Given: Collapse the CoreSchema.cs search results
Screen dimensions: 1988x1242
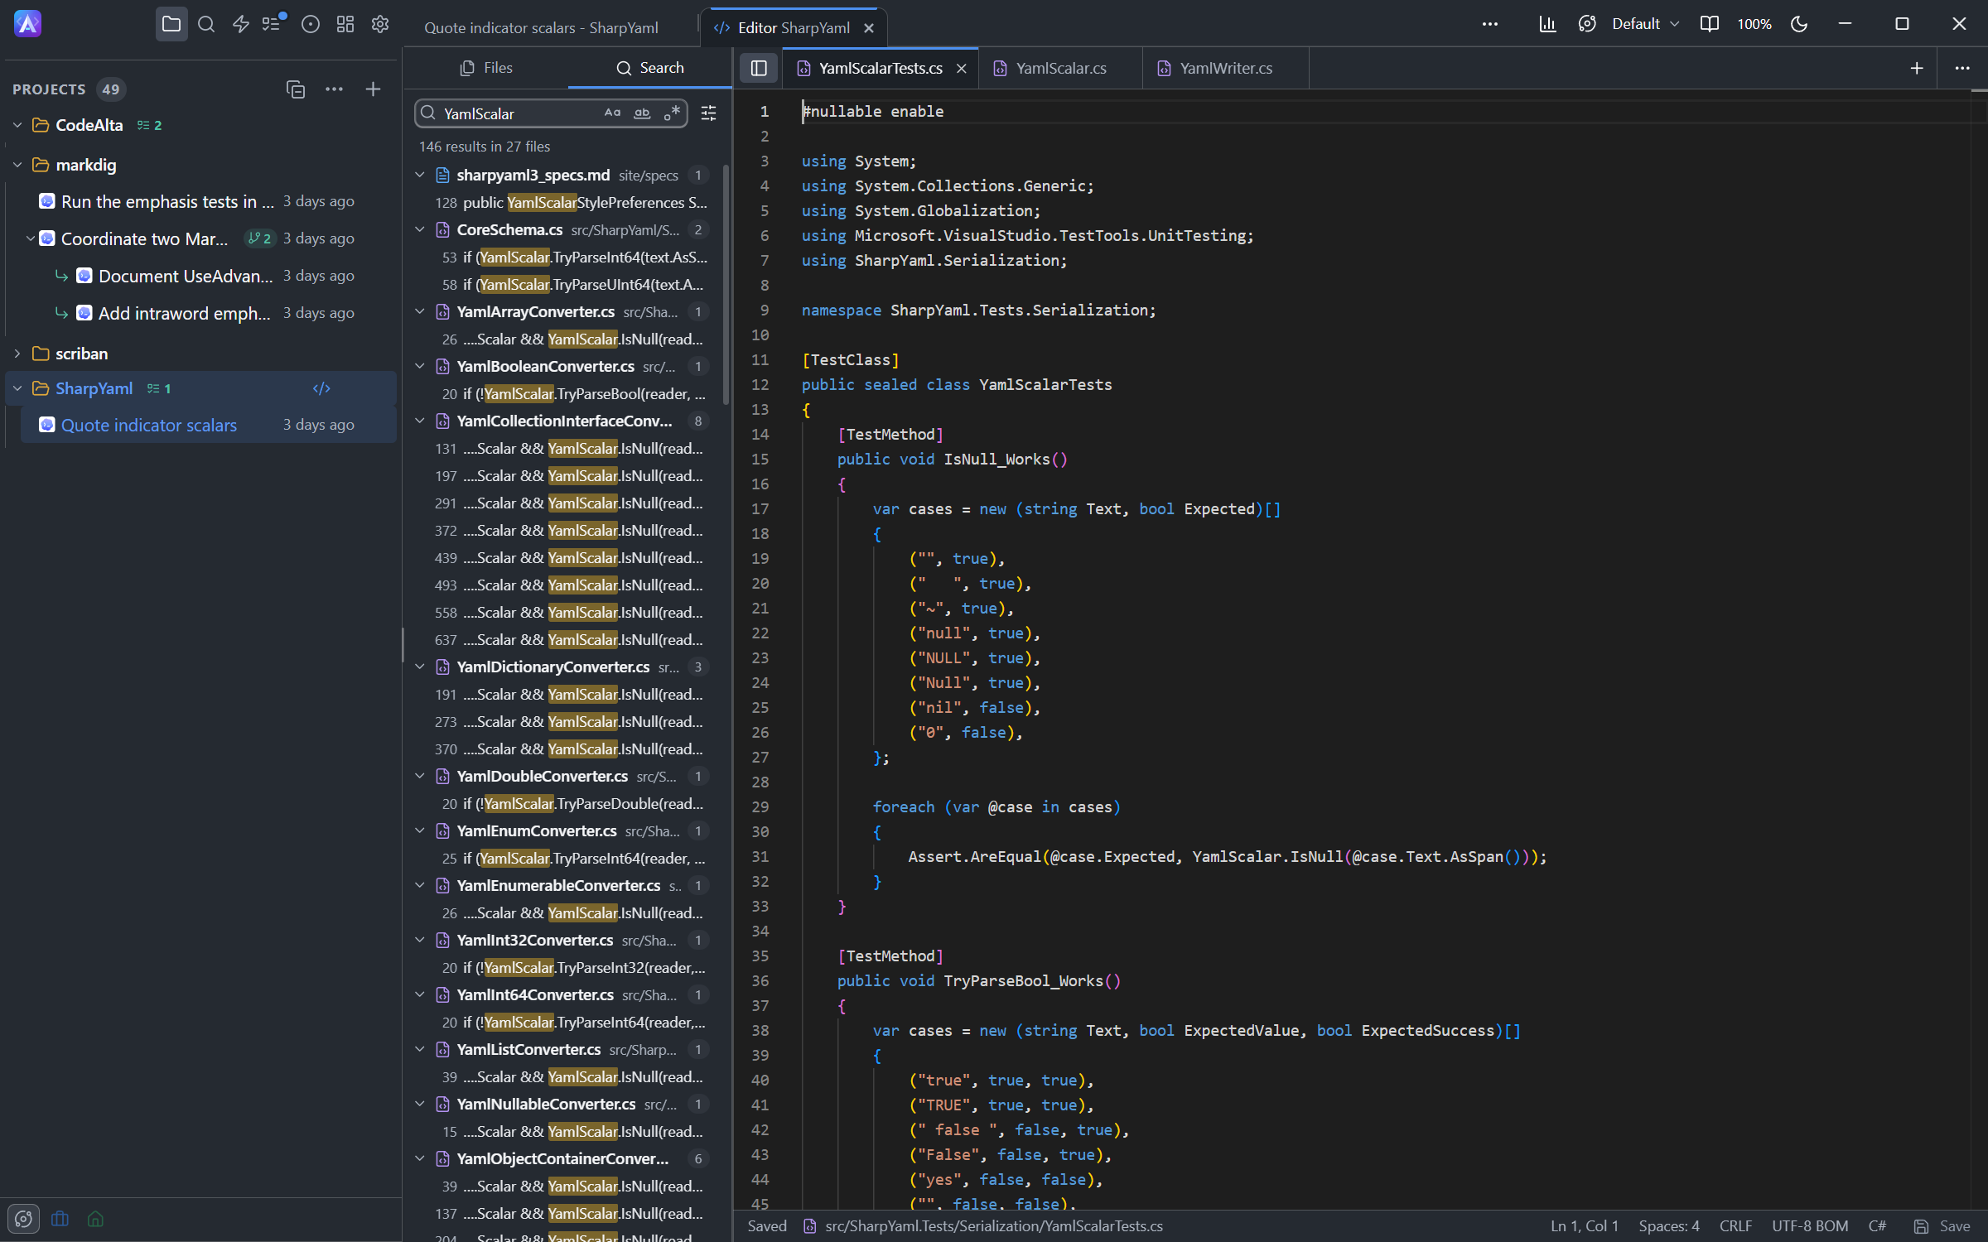Looking at the screenshot, I should tap(420, 229).
